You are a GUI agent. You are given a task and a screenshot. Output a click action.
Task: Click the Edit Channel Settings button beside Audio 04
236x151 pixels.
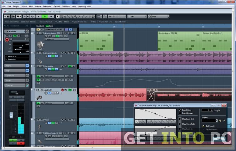[x=28, y=31]
